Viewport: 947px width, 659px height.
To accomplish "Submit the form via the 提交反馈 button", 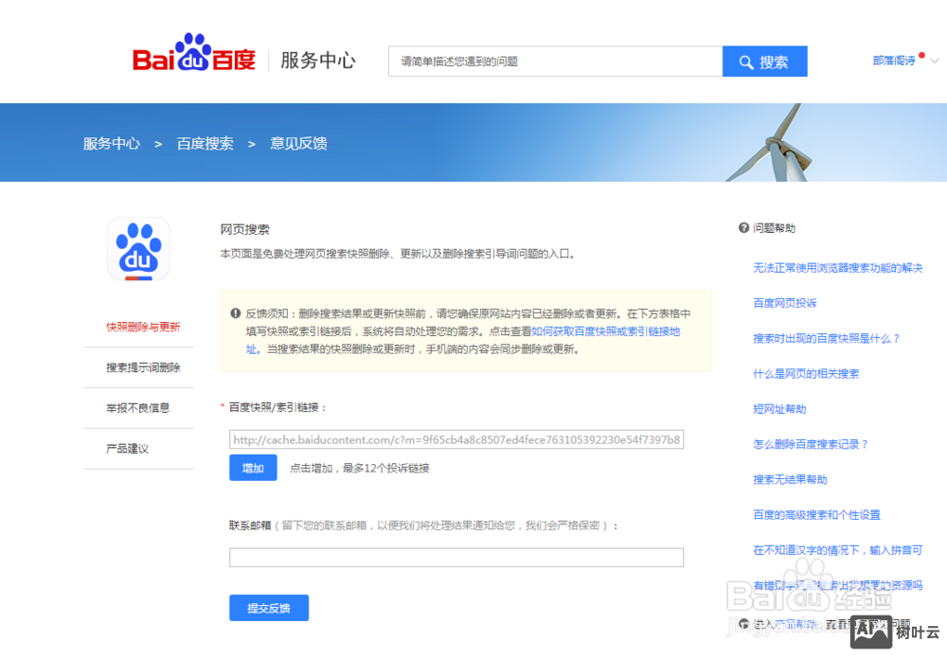I will click(268, 608).
